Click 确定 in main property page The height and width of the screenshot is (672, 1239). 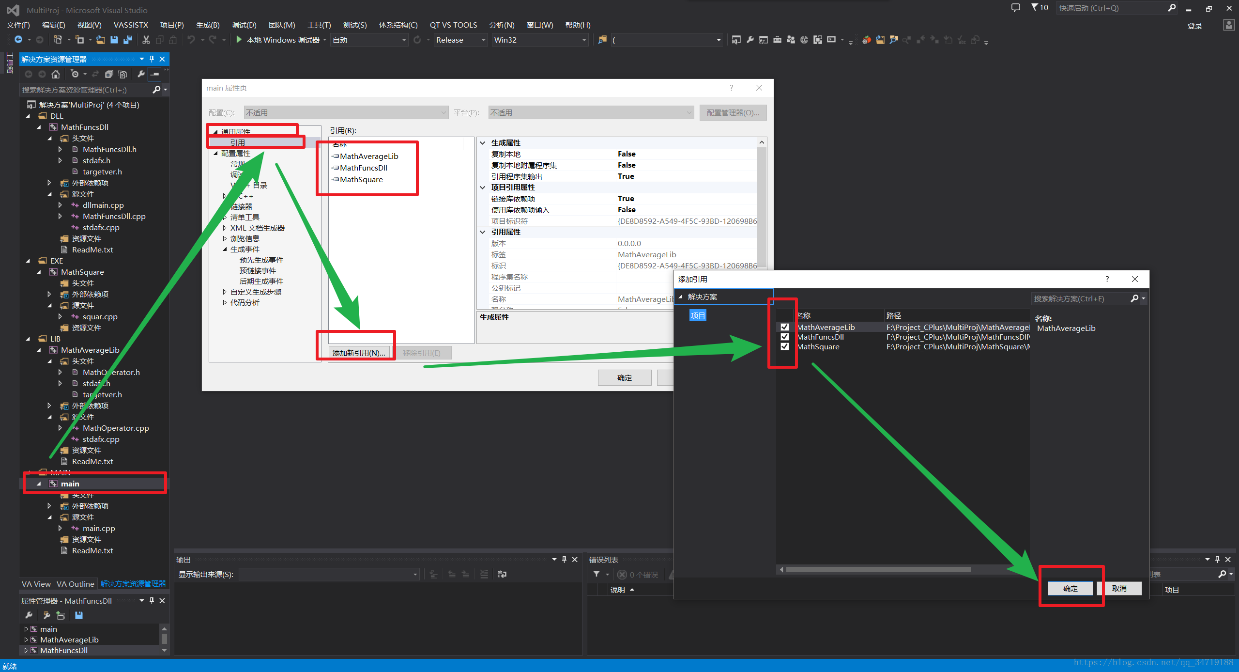pyautogui.click(x=625, y=377)
